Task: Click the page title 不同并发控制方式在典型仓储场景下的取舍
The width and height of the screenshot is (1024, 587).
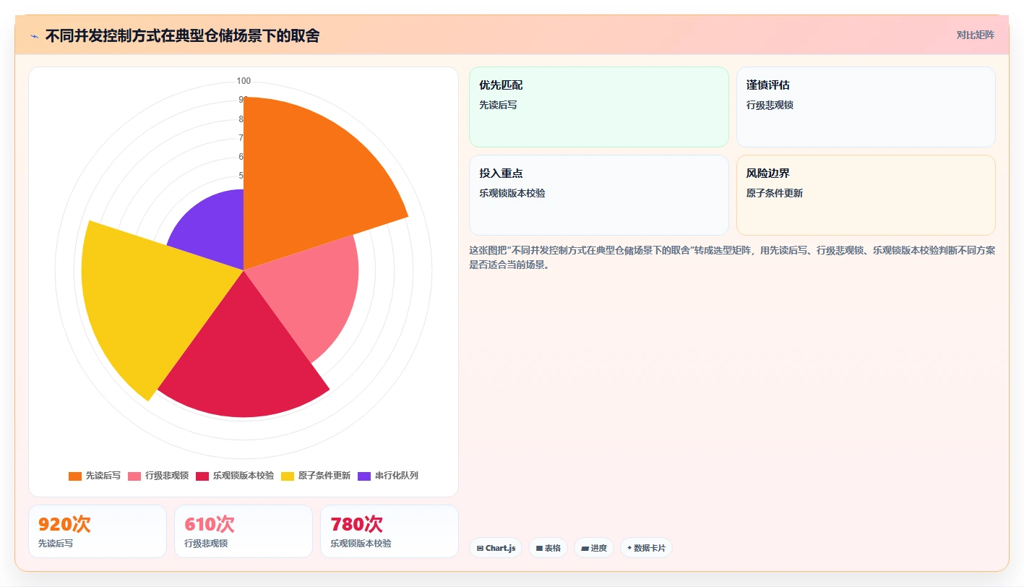Action: 182,35
